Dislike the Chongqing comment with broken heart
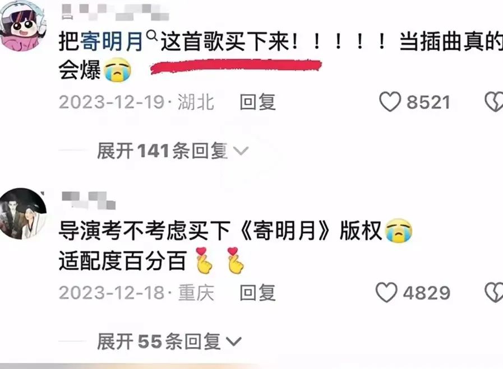This screenshot has width=503, height=369. [494, 292]
